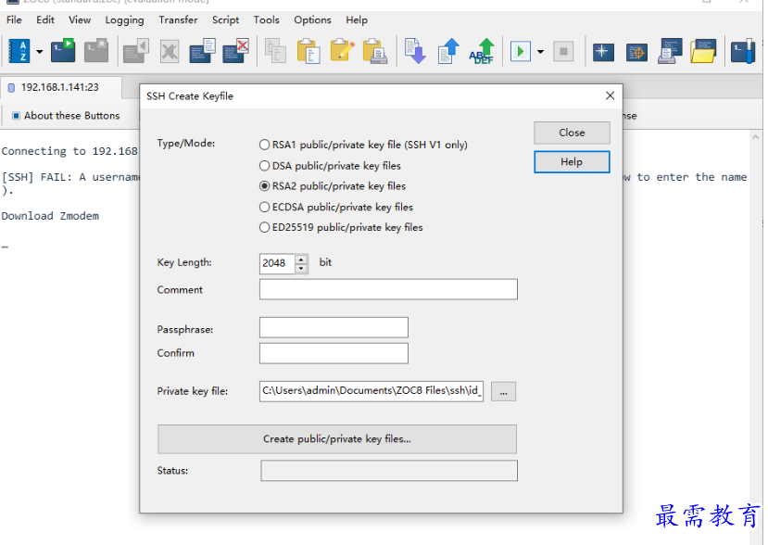Image resolution: width=768 pixels, height=545 pixels.
Task: Select ED25519 public/private key files option
Action: [341, 227]
